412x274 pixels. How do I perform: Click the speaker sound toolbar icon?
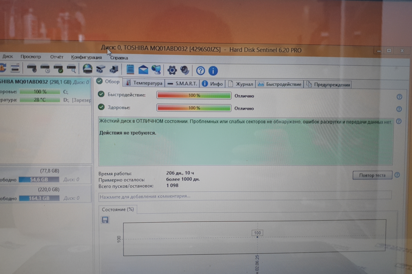coord(185,70)
